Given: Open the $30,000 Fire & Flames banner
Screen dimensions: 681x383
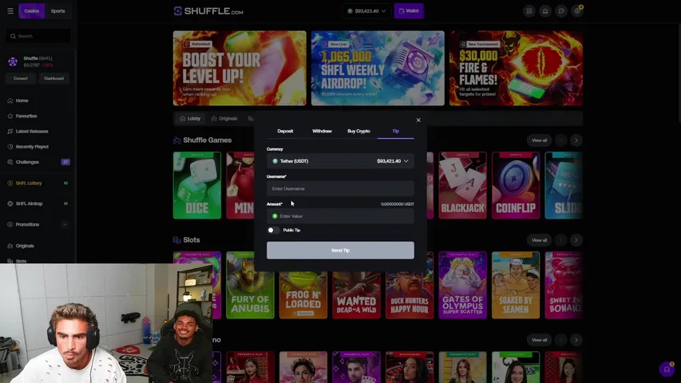Looking at the screenshot, I should click(516, 68).
